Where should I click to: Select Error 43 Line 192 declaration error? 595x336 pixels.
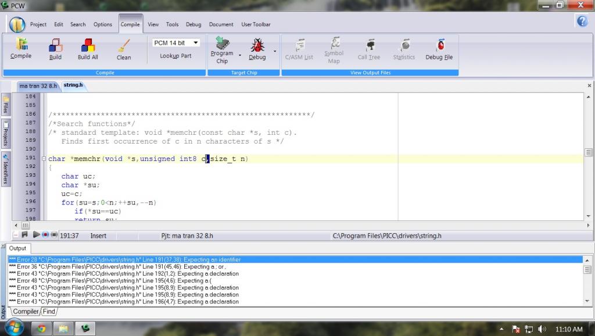[295, 274]
